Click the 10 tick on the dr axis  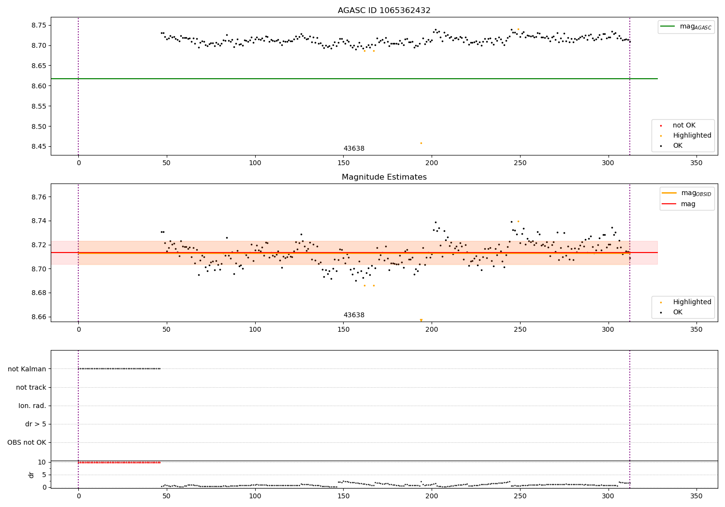[42, 462]
